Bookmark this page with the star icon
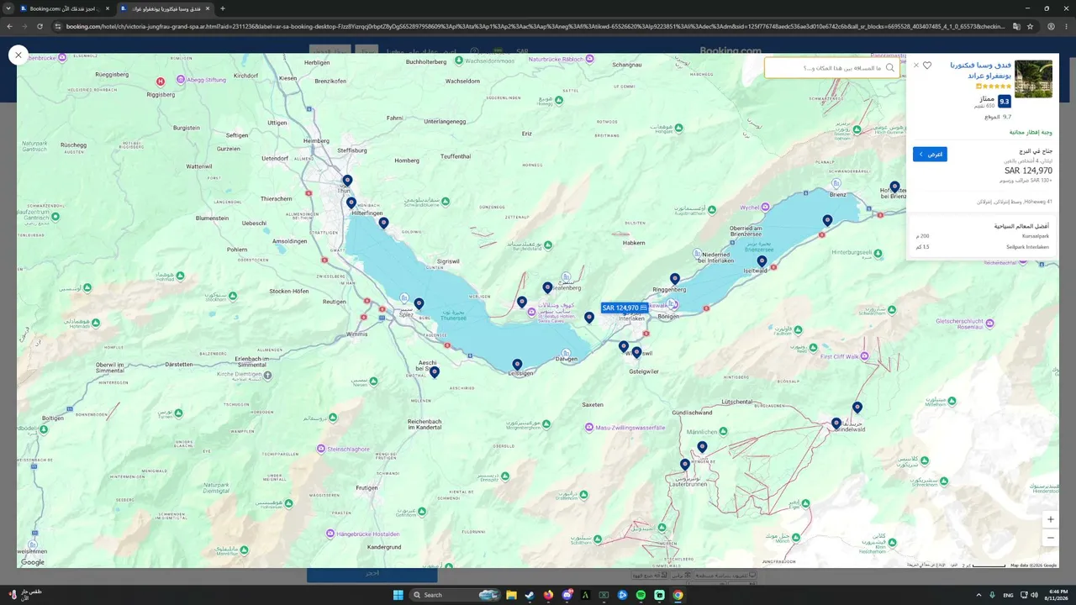 (x=1030, y=26)
